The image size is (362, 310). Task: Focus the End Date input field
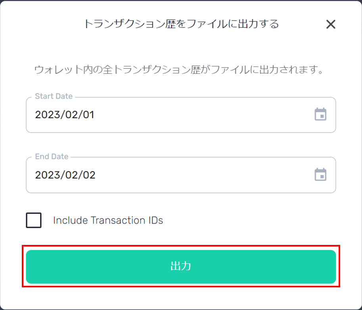181,175
